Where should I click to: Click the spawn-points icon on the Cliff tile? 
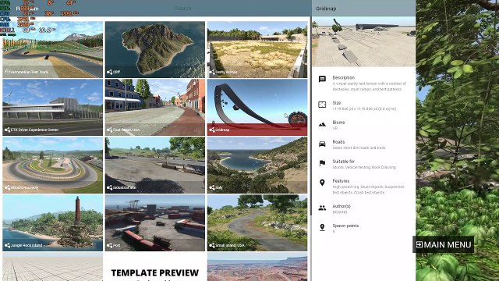point(109,72)
